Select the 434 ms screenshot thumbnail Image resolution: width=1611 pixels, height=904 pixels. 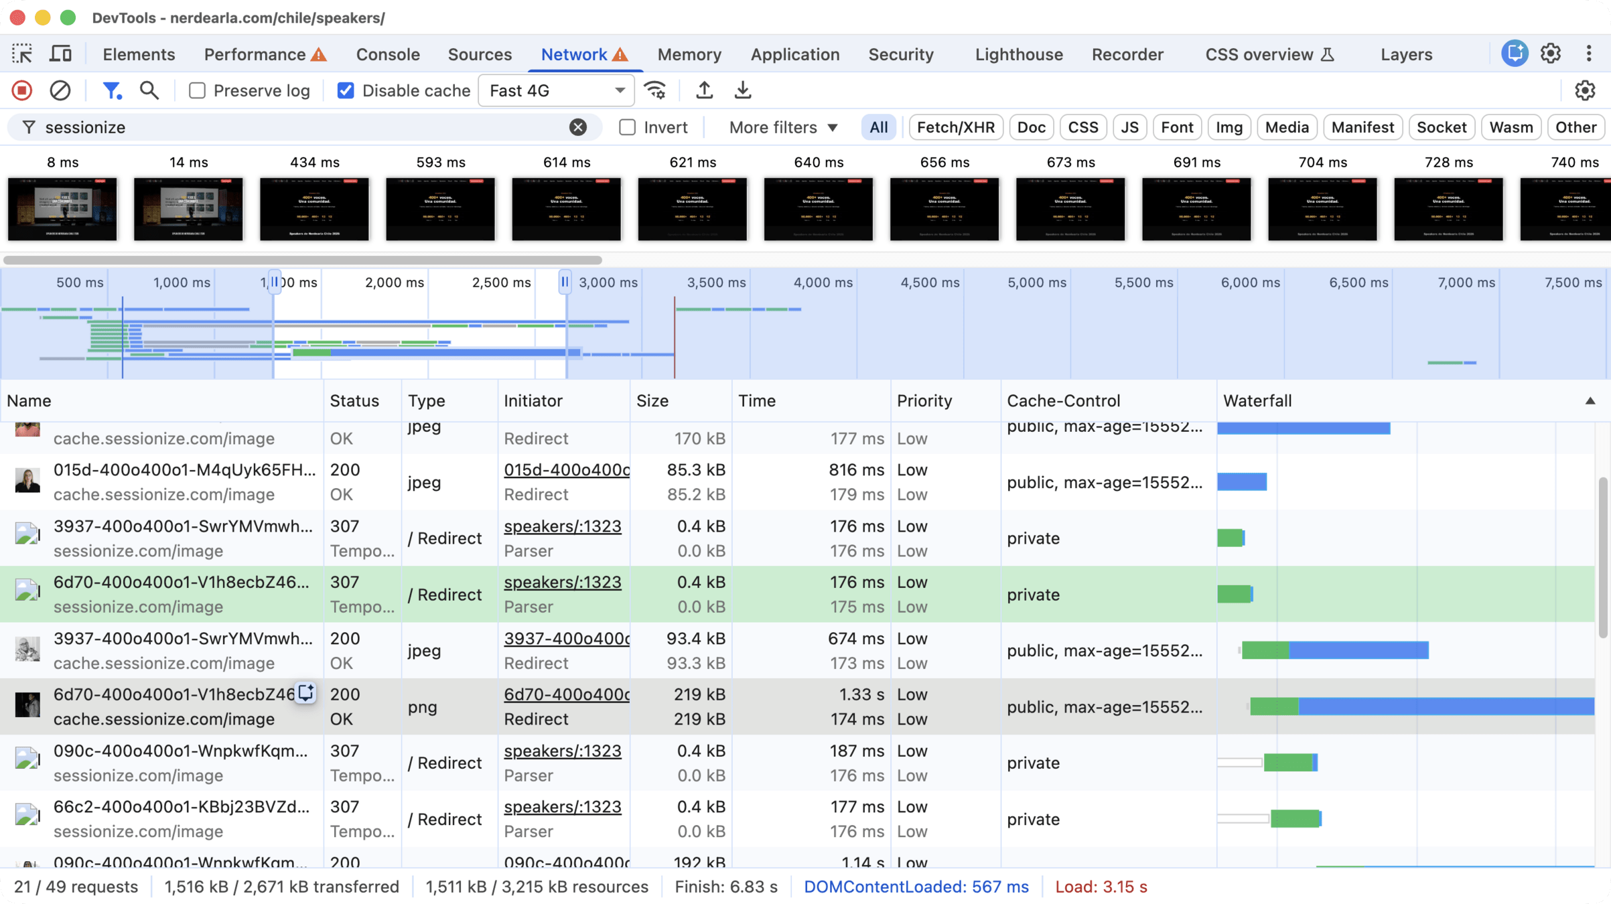pos(314,209)
